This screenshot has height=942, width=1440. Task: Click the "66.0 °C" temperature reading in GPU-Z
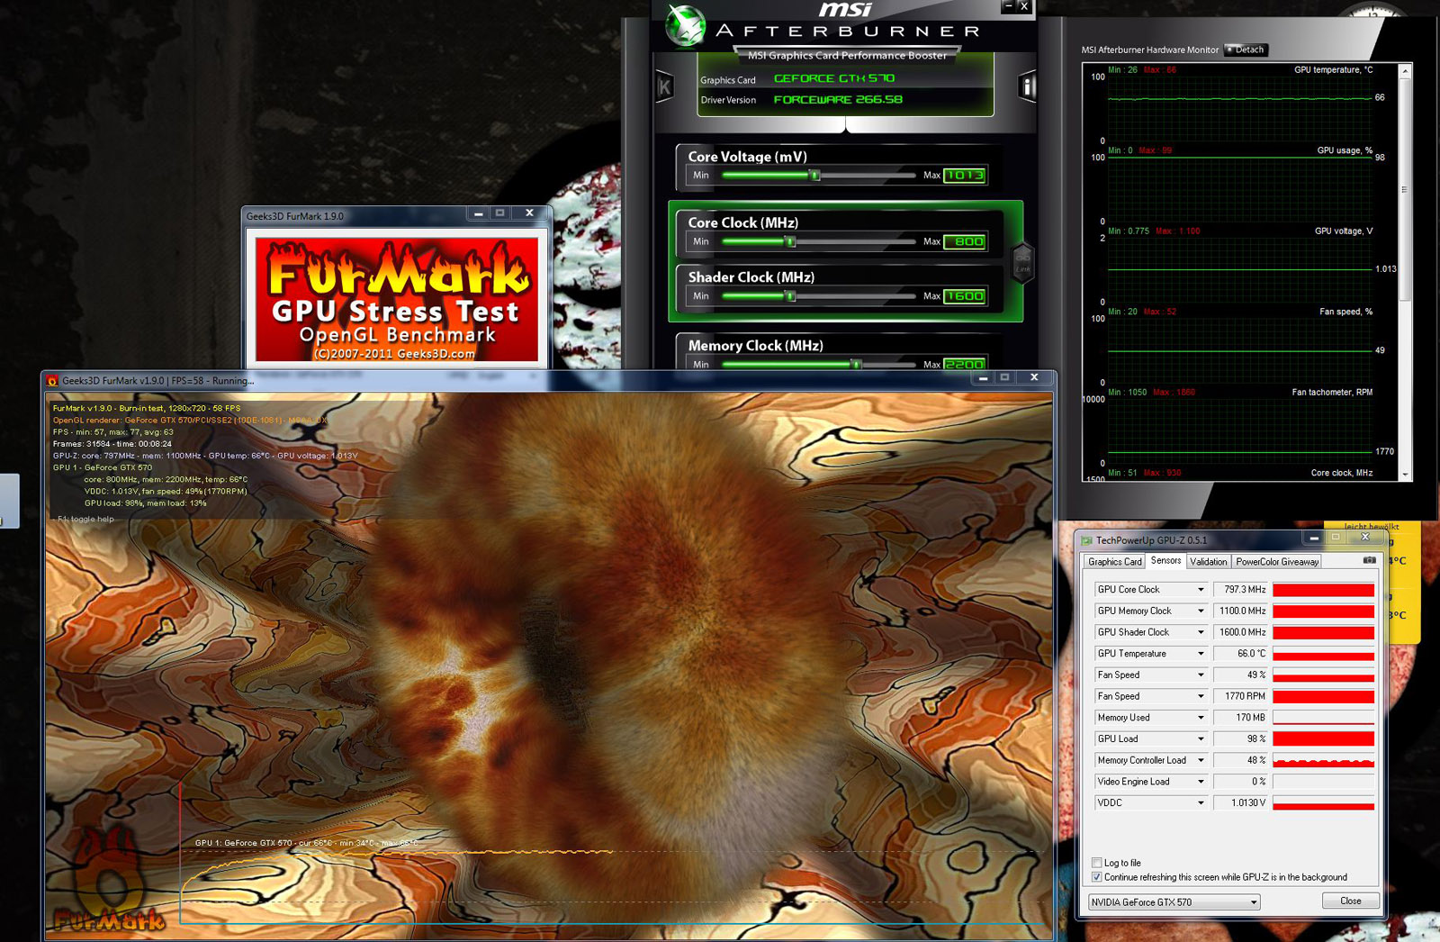pos(1251,654)
